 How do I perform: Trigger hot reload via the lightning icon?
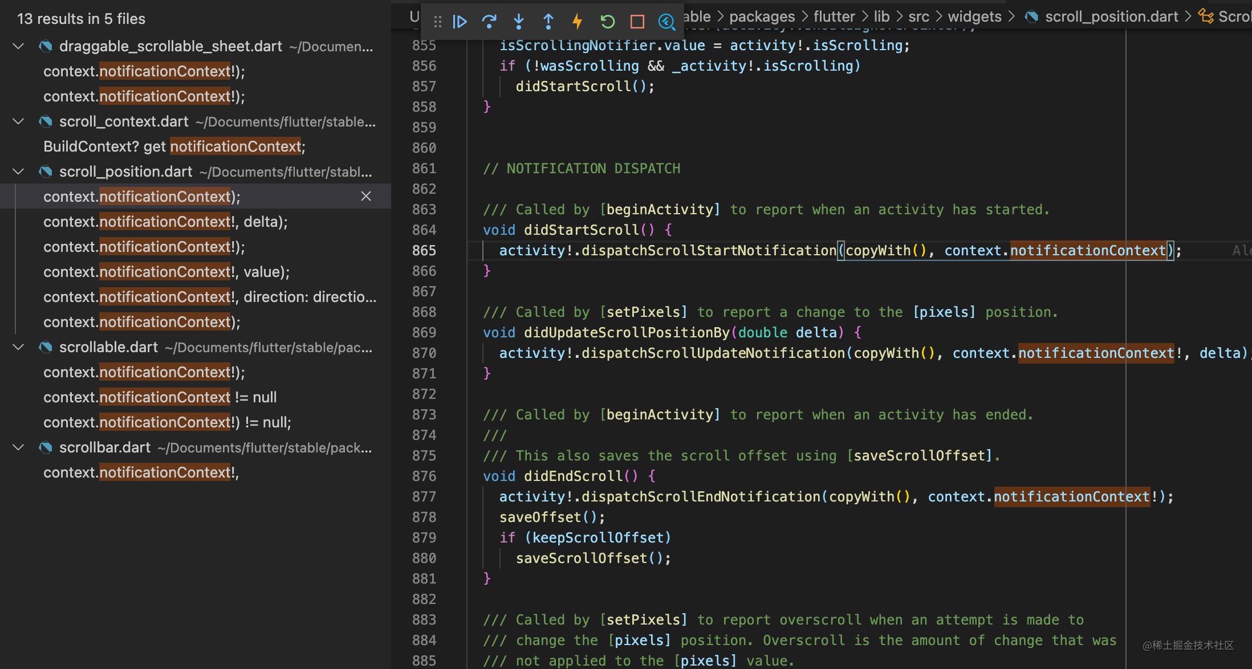(x=578, y=22)
